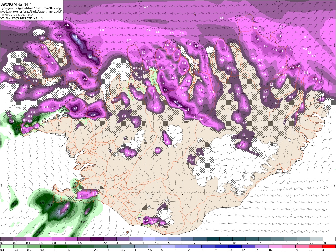The height and width of the screenshot is (252, 336).
Task: Select the bright red 30 swatch in lower scale
Action: pos(329,246)
